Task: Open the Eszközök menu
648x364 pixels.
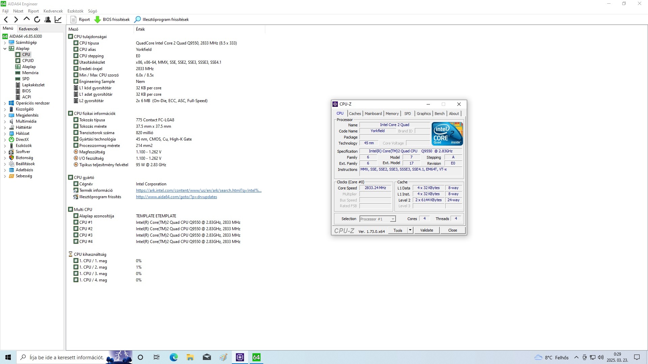Action: (x=75, y=11)
